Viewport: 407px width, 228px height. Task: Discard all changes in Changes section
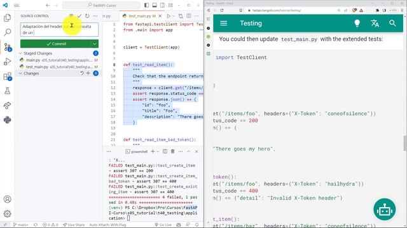coord(82,73)
